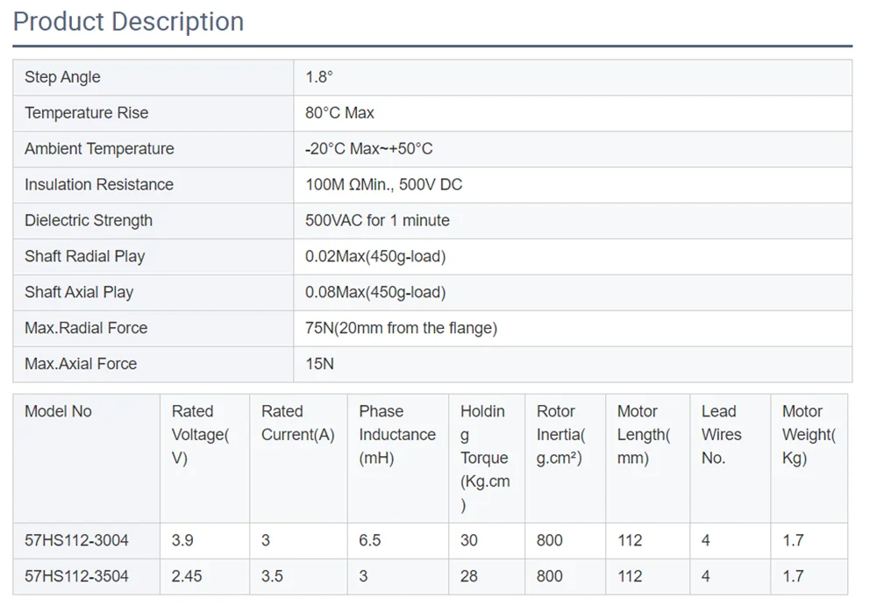Select the Temperature Rise row
The width and height of the screenshot is (877, 605).
(86, 113)
